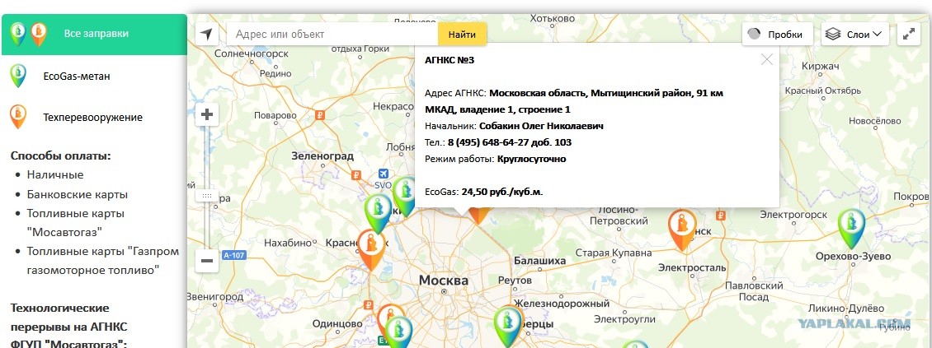Click the SVO airport icon on map
The width and height of the screenshot is (932, 348).
click(384, 174)
